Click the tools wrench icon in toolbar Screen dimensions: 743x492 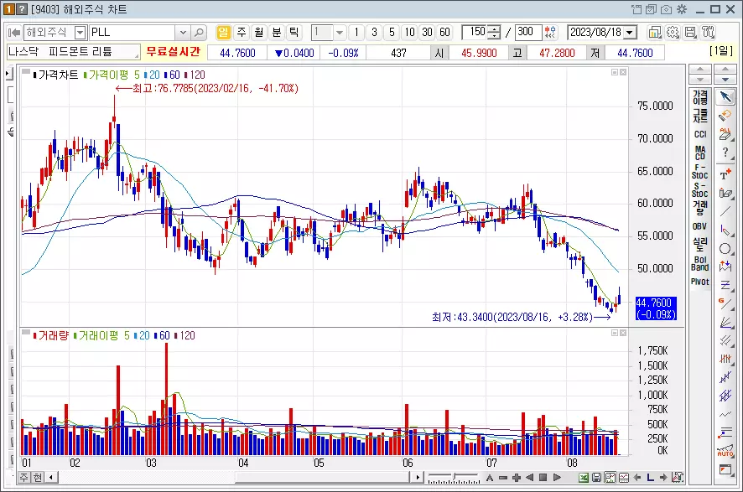coord(709,32)
